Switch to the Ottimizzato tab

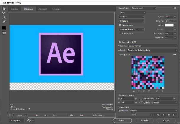coord(28,9)
